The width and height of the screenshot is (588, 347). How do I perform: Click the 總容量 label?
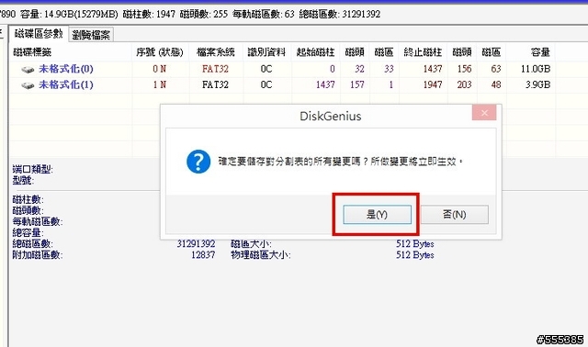pyautogui.click(x=28, y=232)
